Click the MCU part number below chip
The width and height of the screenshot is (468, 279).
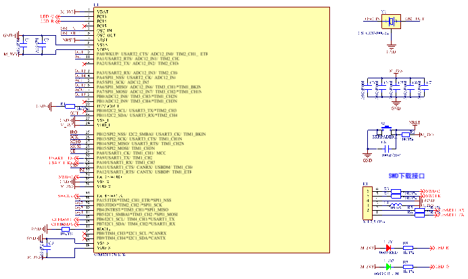point(110,255)
